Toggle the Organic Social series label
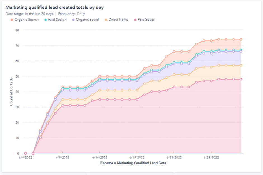The height and width of the screenshot is (175, 263). [87, 20]
